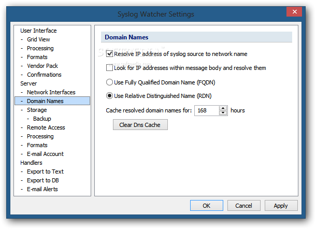Image resolution: width=316 pixels, height=229 pixels.
Task: Increase cache hours with up spinner arrow
Action: click(223, 108)
